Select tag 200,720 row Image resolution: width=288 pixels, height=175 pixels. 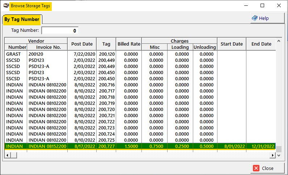(140, 110)
